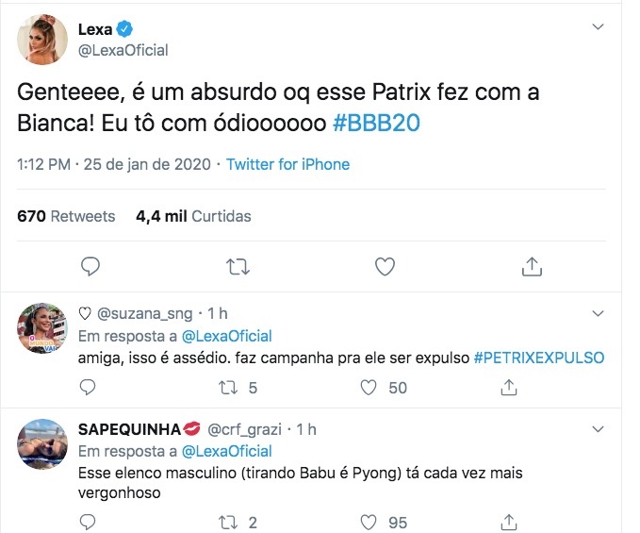This screenshot has height=533, width=640.
Task: Share suzana_sng's reply
Action: [509, 387]
